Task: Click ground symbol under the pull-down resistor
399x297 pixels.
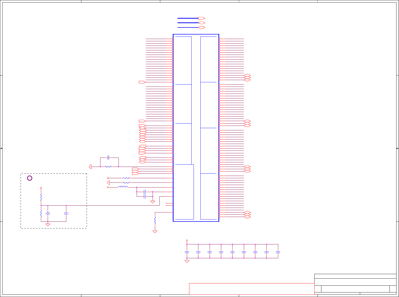Action: coord(155,232)
